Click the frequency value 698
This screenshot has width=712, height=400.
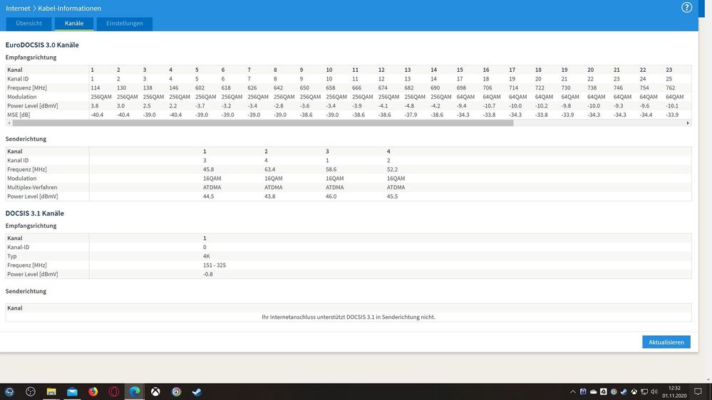click(x=461, y=88)
